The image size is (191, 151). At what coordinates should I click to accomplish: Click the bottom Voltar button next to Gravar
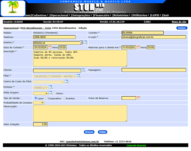coord(103,132)
